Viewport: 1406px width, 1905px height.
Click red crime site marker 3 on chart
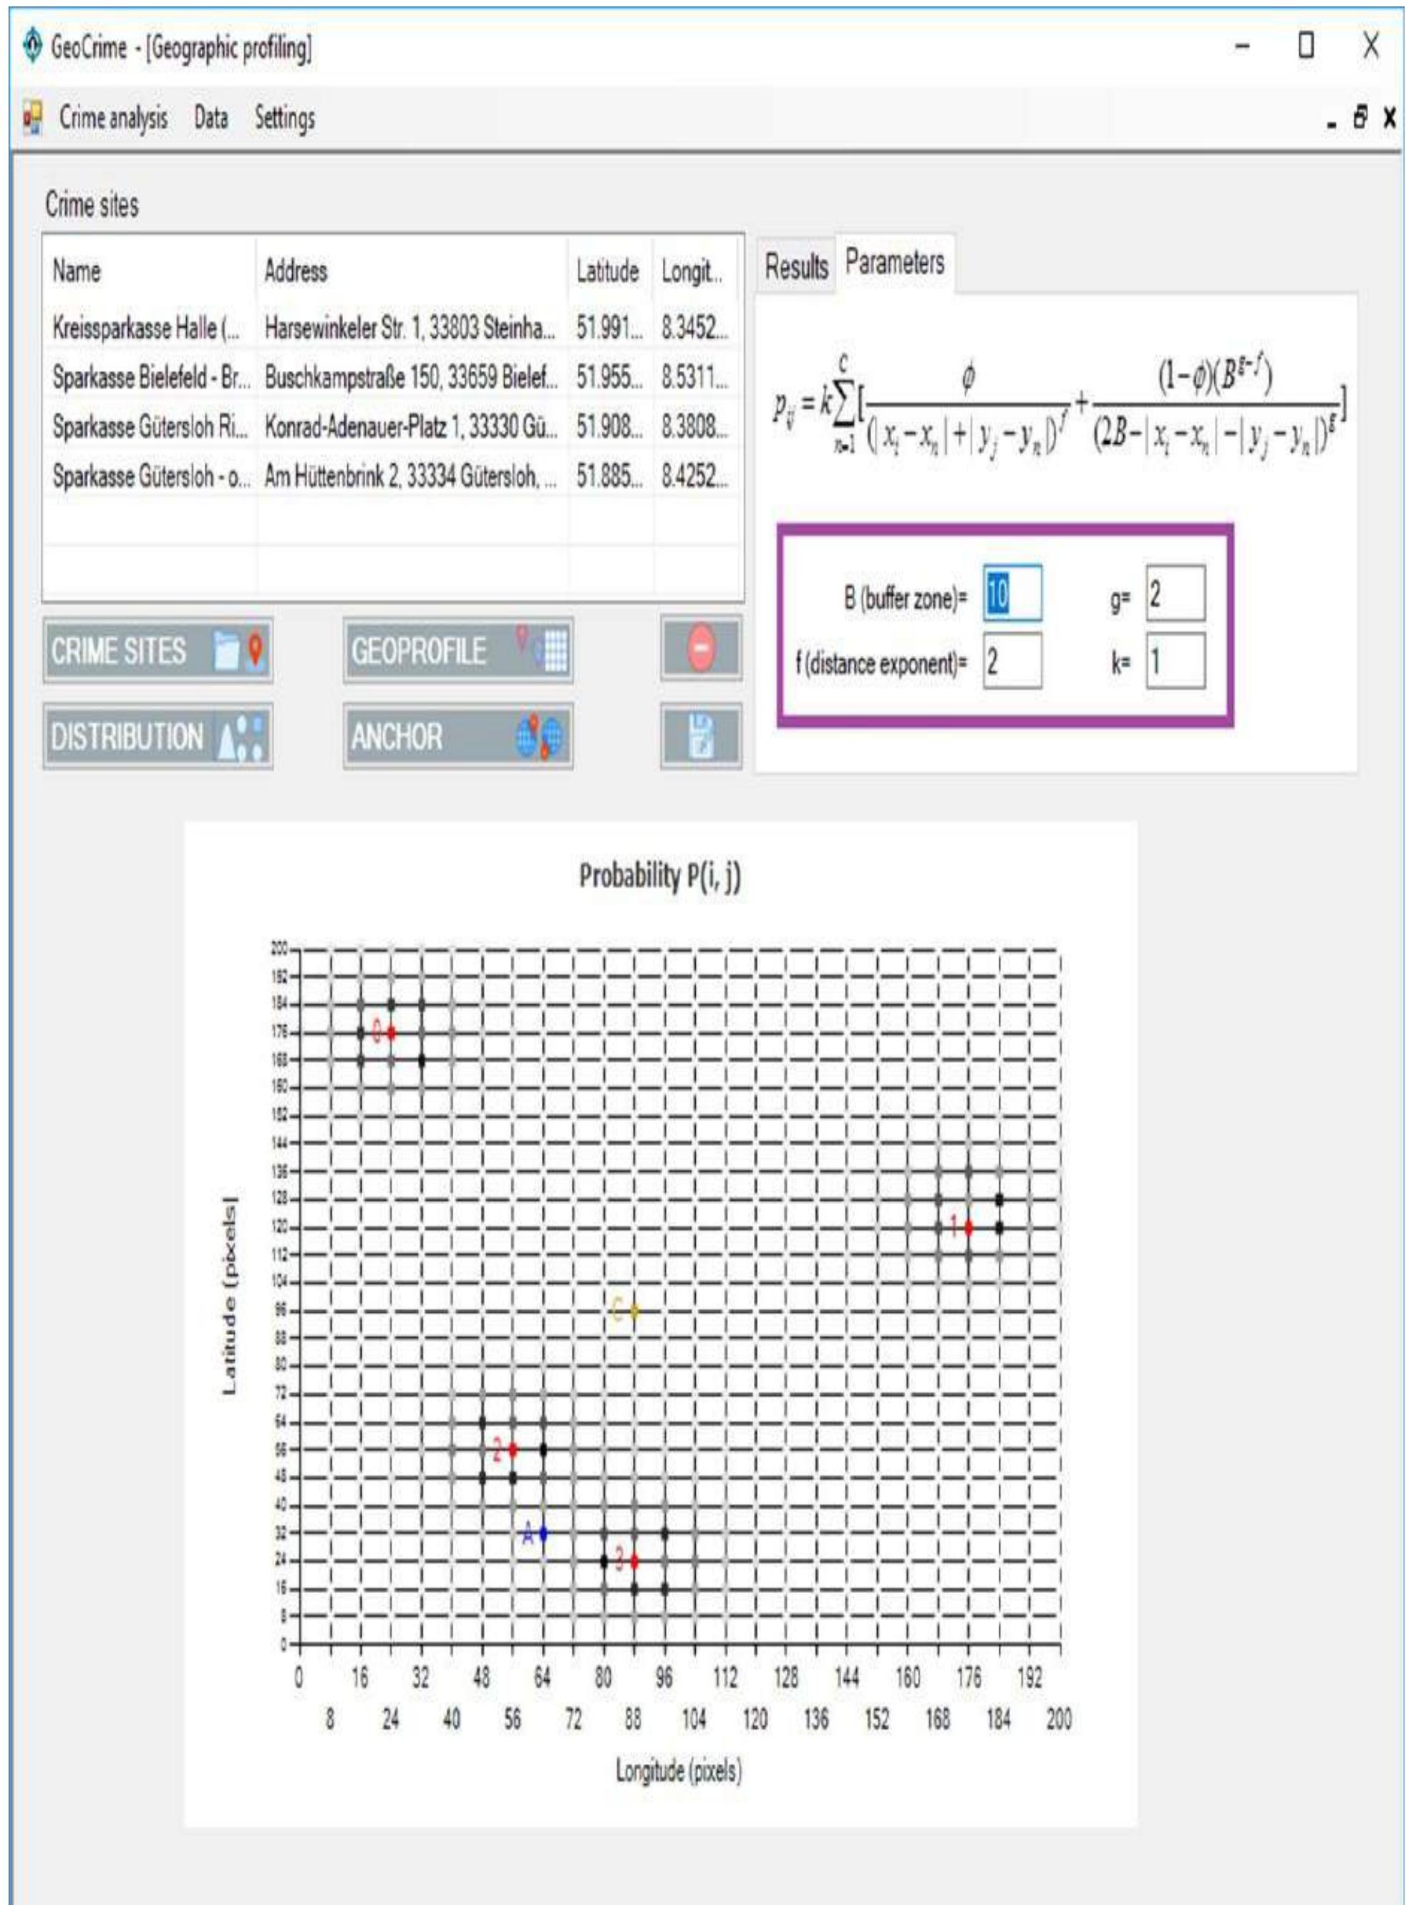(x=634, y=1561)
